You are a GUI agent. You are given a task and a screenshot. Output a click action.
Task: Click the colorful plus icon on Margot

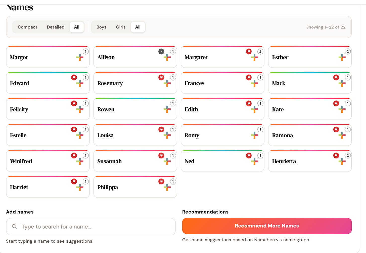click(x=80, y=58)
